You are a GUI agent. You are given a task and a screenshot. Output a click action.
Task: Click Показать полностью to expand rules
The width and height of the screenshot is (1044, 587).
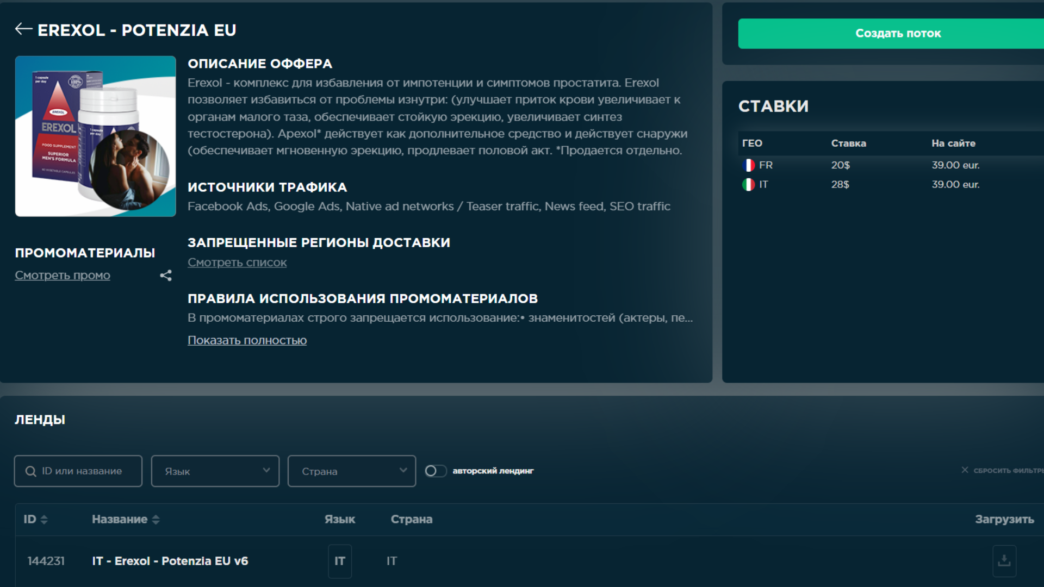coord(247,340)
